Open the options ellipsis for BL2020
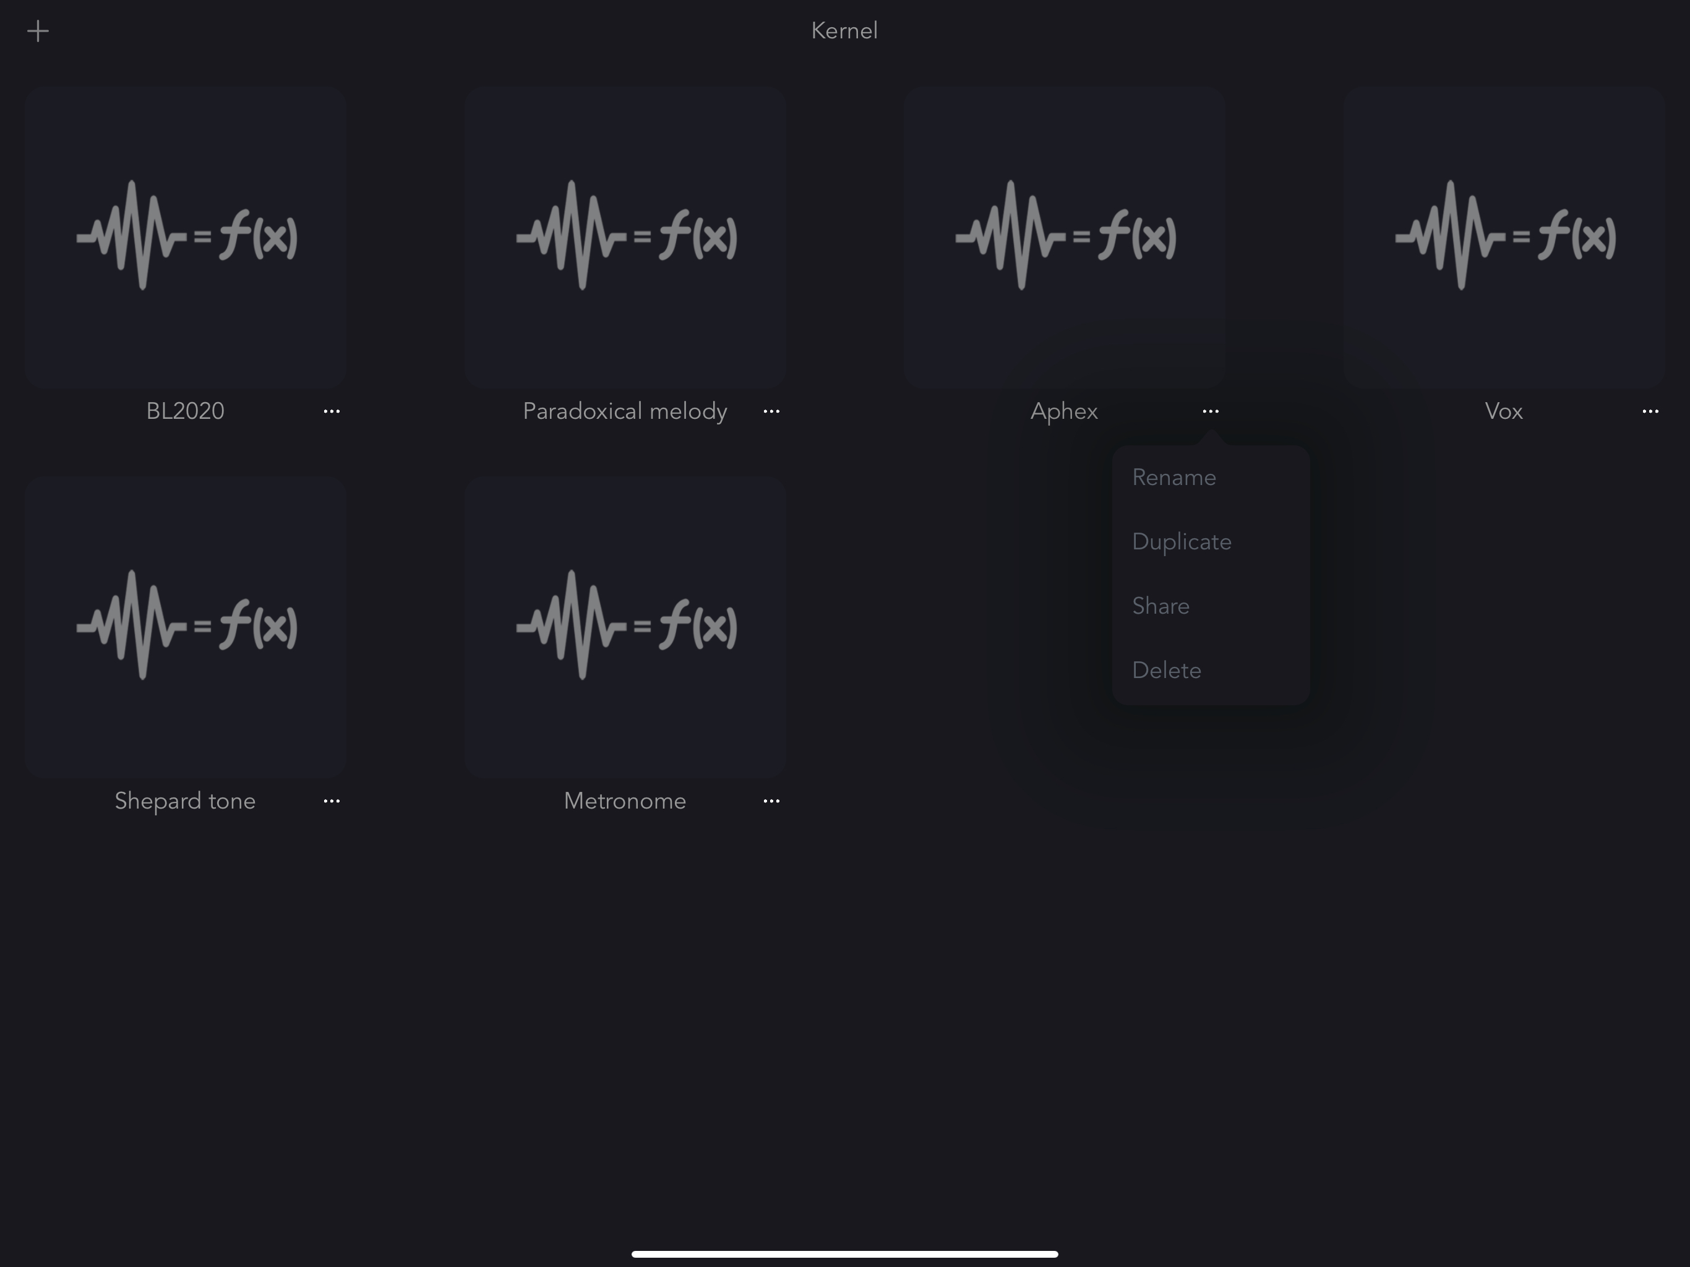Viewport: 1690px width, 1267px height. [x=332, y=411]
